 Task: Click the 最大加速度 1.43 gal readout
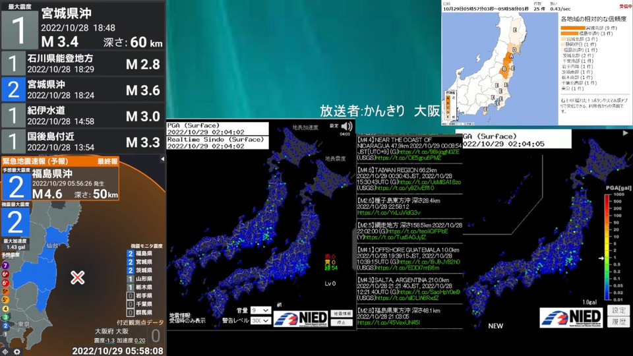point(16,244)
